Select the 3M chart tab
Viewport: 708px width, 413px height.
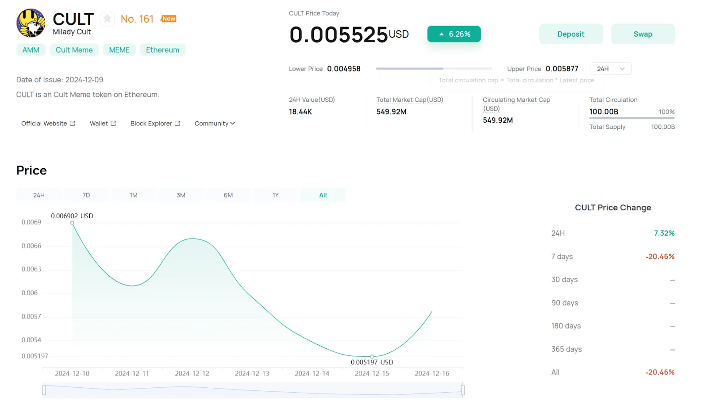coord(181,195)
